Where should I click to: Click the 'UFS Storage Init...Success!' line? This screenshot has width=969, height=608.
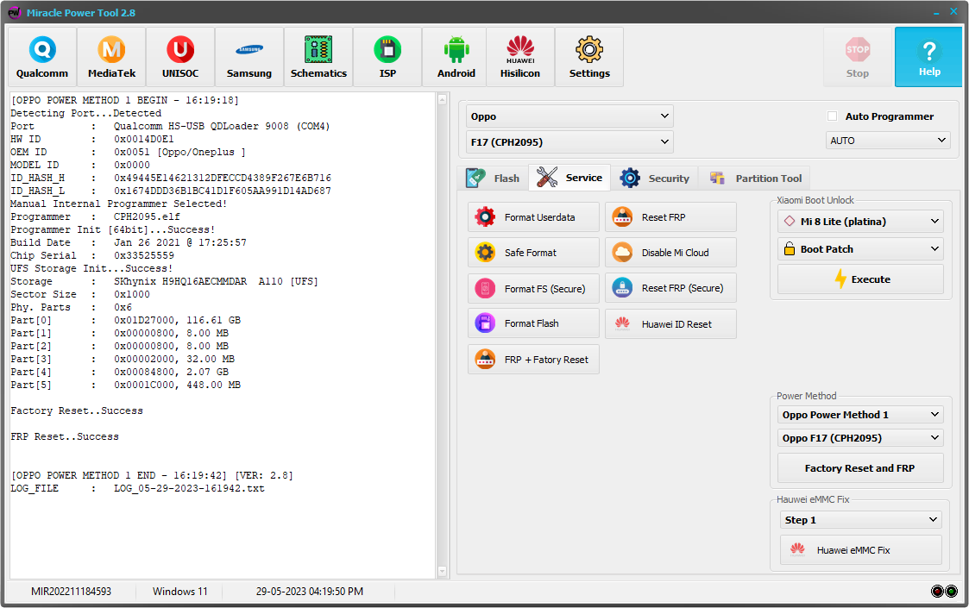[x=91, y=269]
